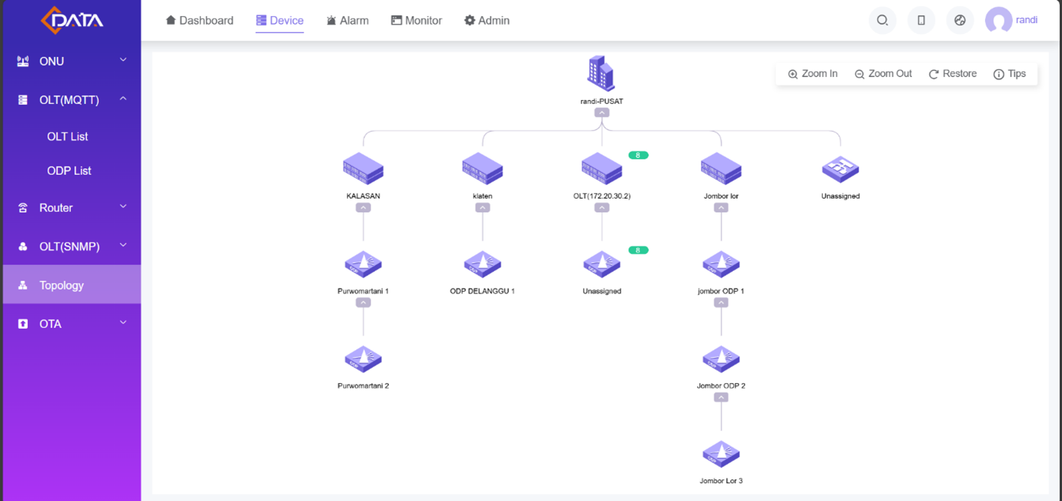
Task: Open the Alarm tab
Action: click(x=347, y=21)
